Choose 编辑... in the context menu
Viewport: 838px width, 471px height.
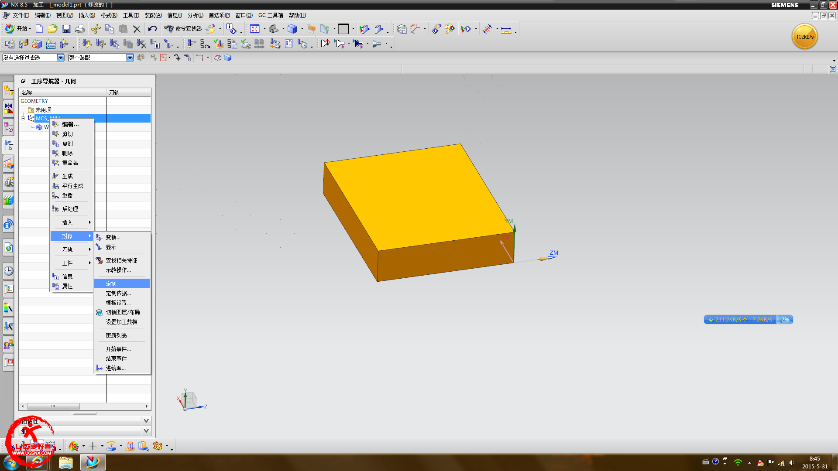click(72, 124)
